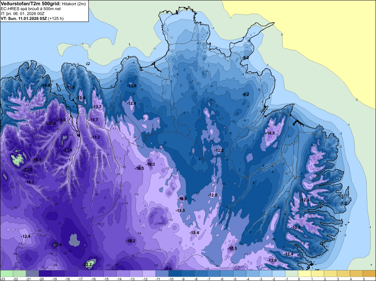Select the dark blue -10 legend swatch
Viewport: 376px width, 281px height.
tap(175, 273)
